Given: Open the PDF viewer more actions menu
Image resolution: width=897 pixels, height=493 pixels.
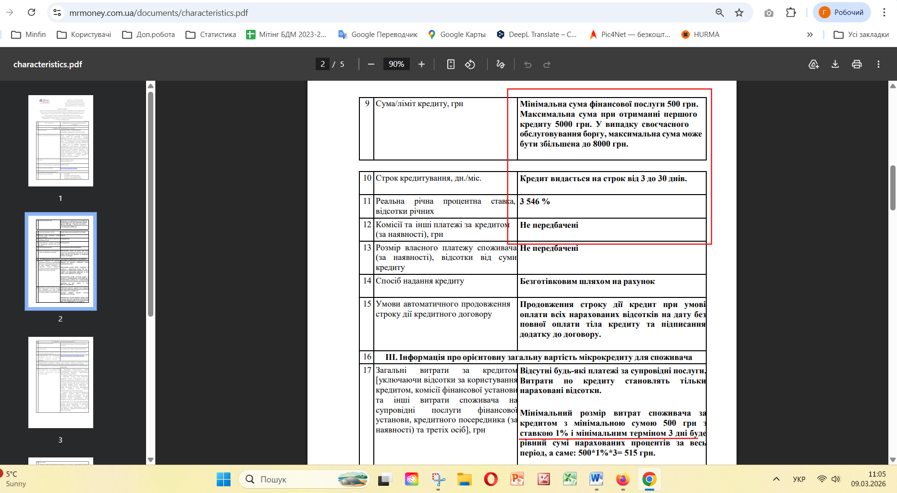Looking at the screenshot, I should coord(878,64).
